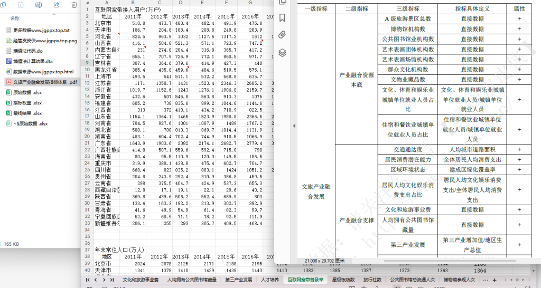The height and width of the screenshot is (288, 541).
Task: Switch to the 第三产业发展 sheet tab
Action: point(239,280)
